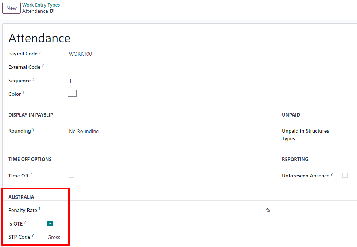Check the Unforeseen Absence box
The height and width of the screenshot is (247, 357).
click(345, 175)
